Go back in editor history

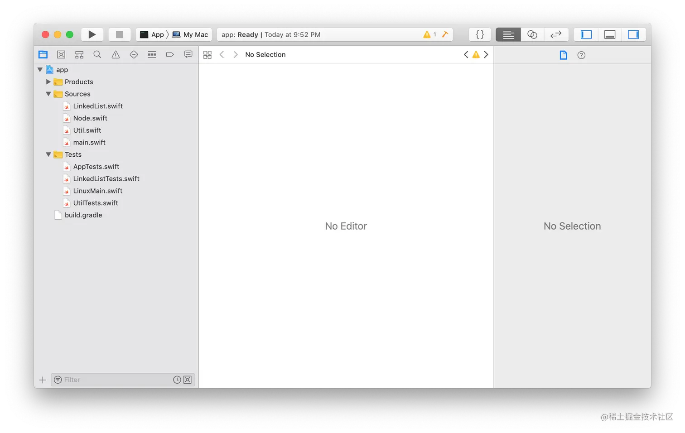coord(222,54)
